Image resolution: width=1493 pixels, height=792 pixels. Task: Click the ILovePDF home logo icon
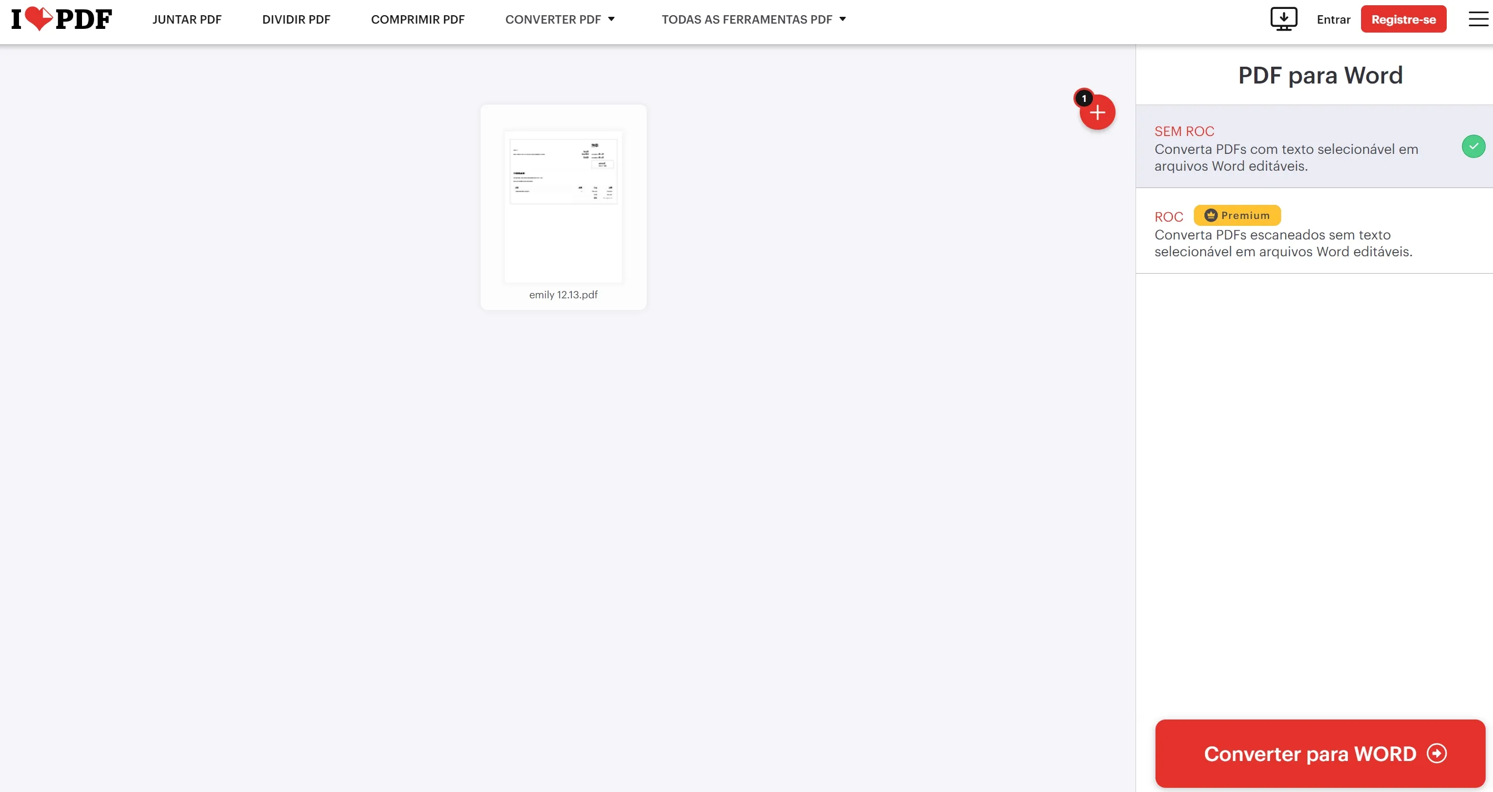pos(62,19)
